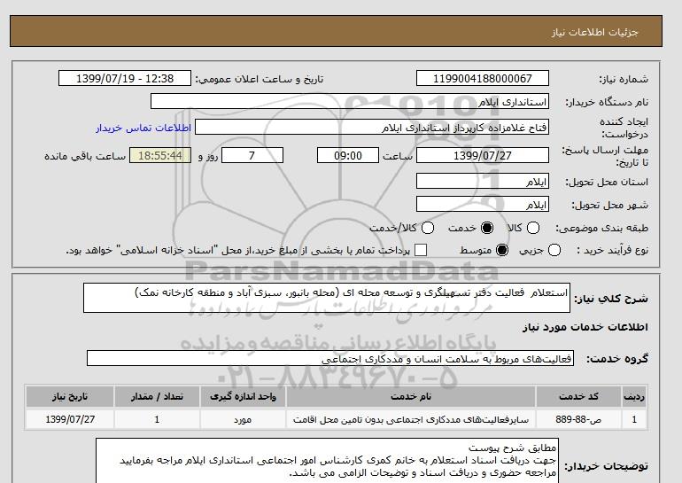Click the delivery province field ایلام
Image resolution: width=682 pixels, height=483 pixels.
pyautogui.click(x=483, y=181)
